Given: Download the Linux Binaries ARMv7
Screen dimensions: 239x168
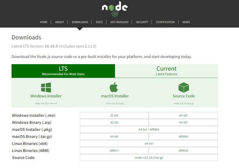Looking at the screenshot, I should [x=114, y=150].
